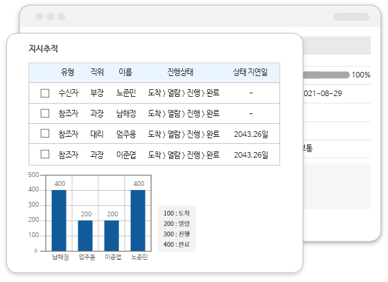
Task: Click the 이준엽 chart bar
Action: click(x=112, y=236)
